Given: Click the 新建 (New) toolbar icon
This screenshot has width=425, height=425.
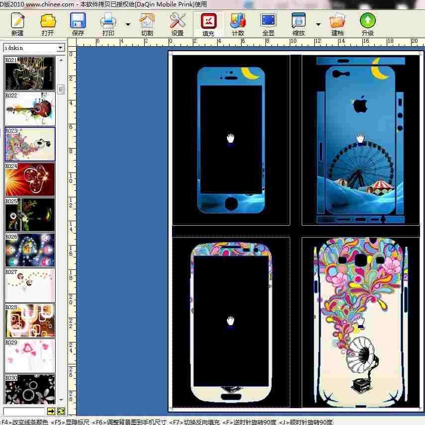Looking at the screenshot, I should [x=17, y=24].
